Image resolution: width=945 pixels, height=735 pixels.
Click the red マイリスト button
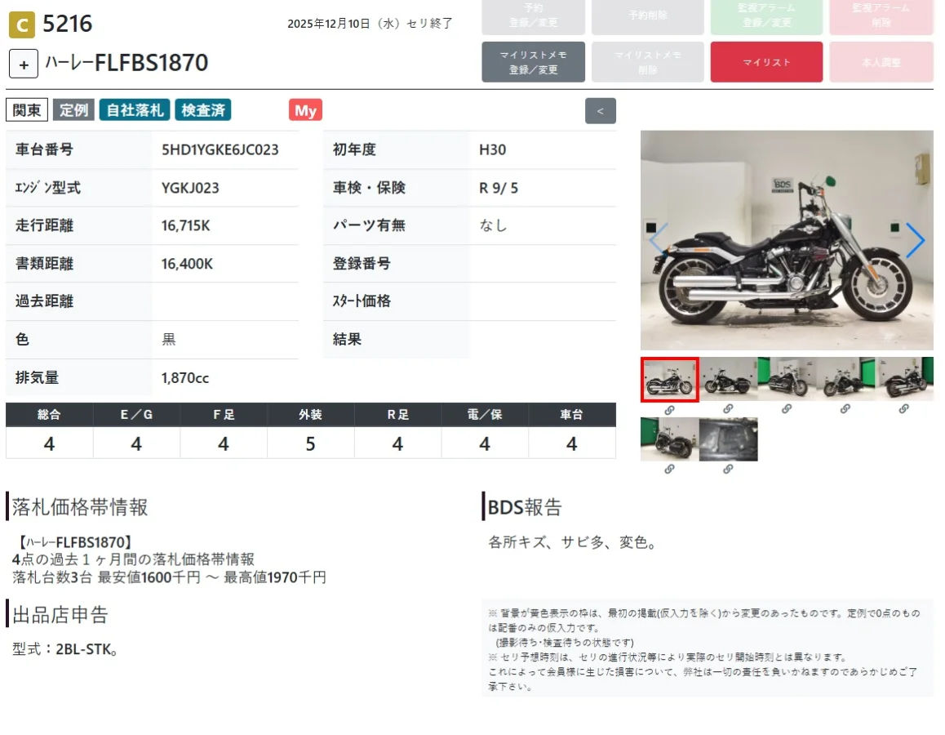pyautogui.click(x=766, y=62)
